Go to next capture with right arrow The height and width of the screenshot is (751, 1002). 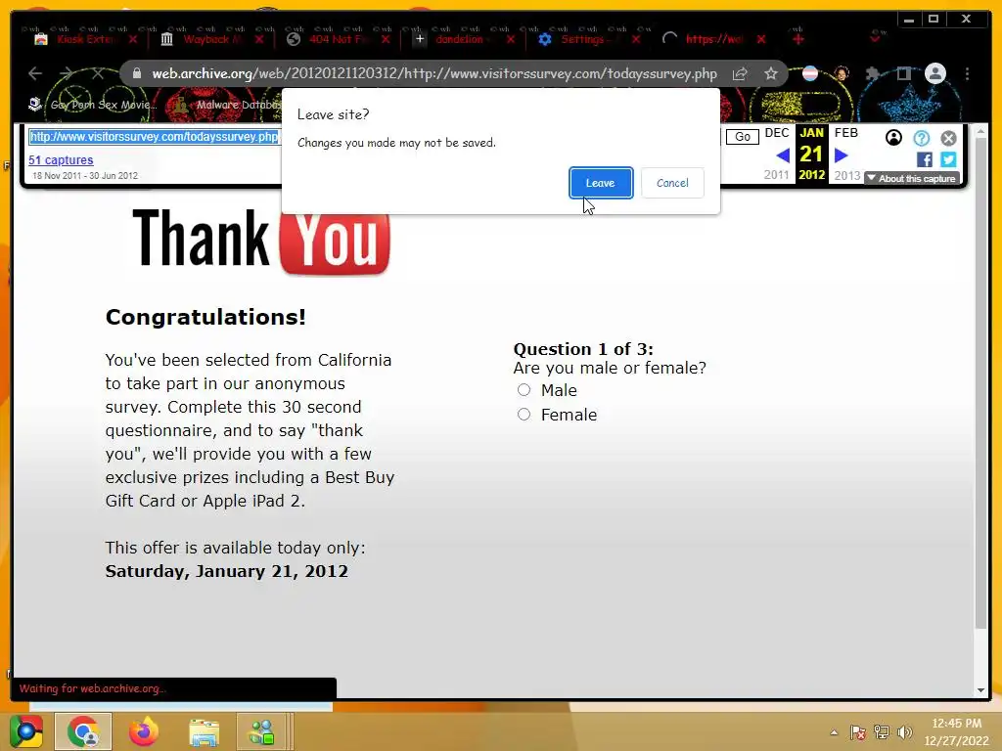pos(841,155)
